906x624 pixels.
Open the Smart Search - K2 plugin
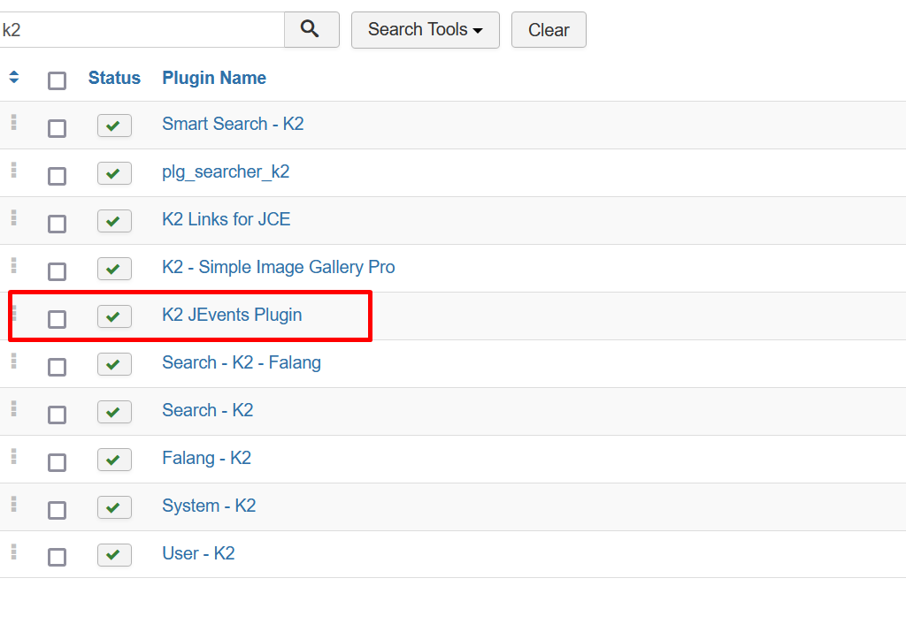tap(233, 124)
